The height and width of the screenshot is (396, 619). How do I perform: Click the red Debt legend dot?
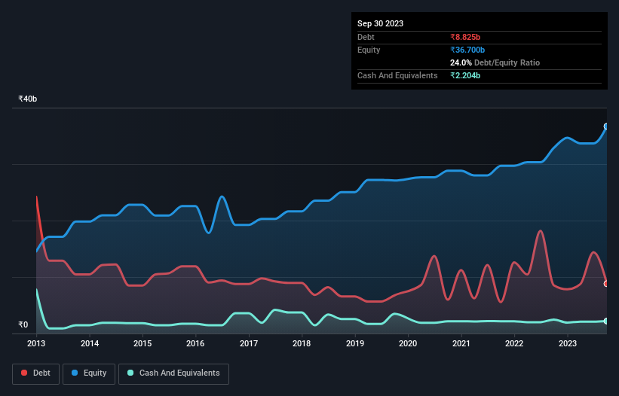click(x=24, y=373)
